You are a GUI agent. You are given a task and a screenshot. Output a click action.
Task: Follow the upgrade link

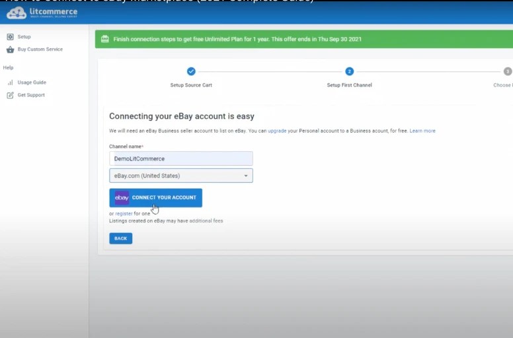click(277, 131)
